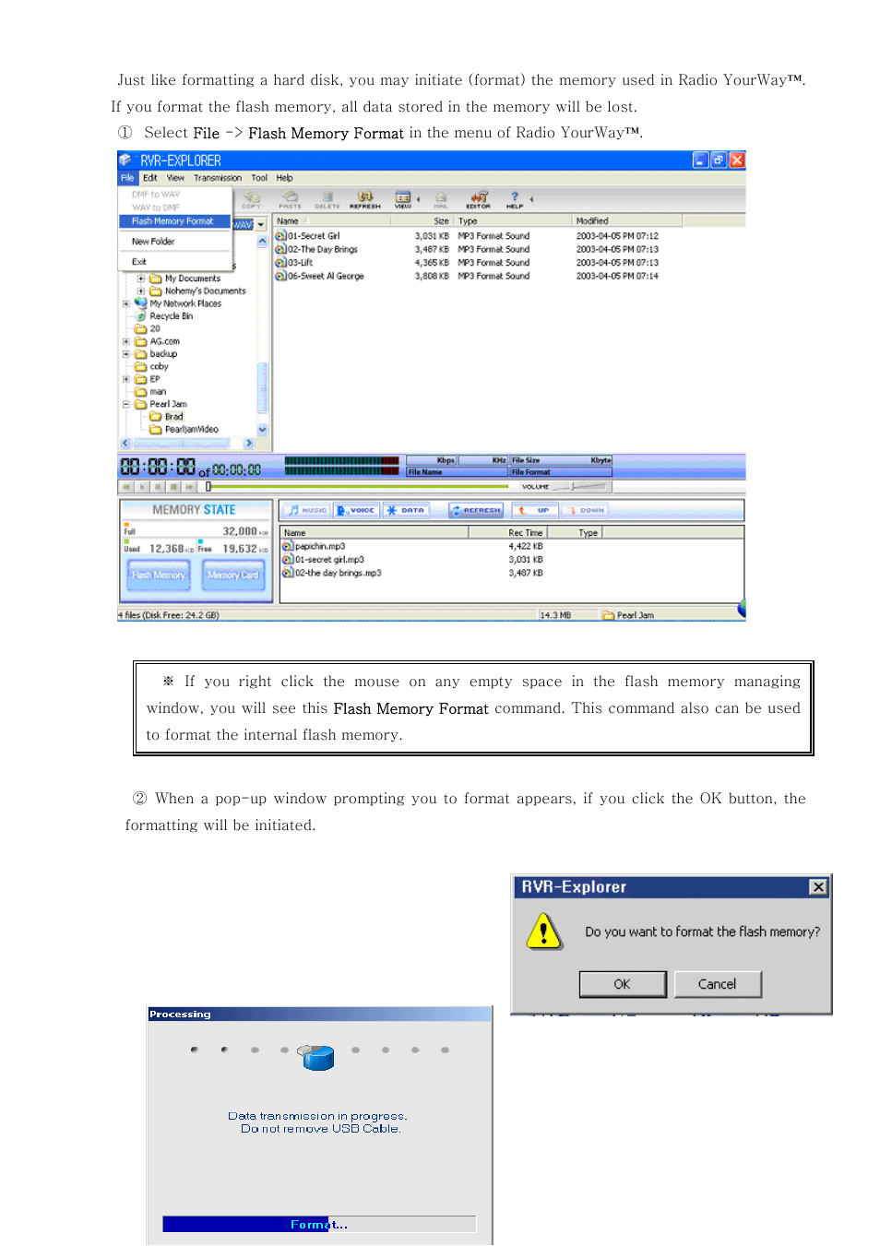The image size is (880, 1246).
Task: Open the View icon dropdown arrow
Action: point(418,199)
